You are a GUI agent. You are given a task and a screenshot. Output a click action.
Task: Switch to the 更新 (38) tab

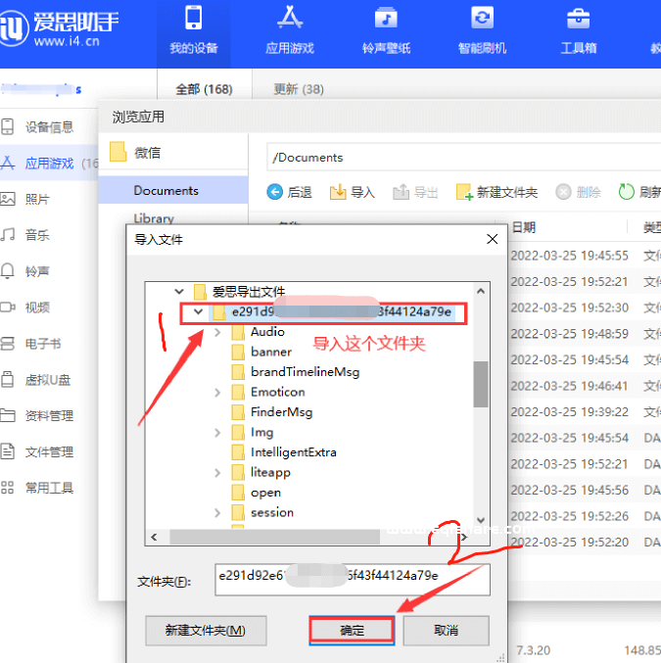299,89
